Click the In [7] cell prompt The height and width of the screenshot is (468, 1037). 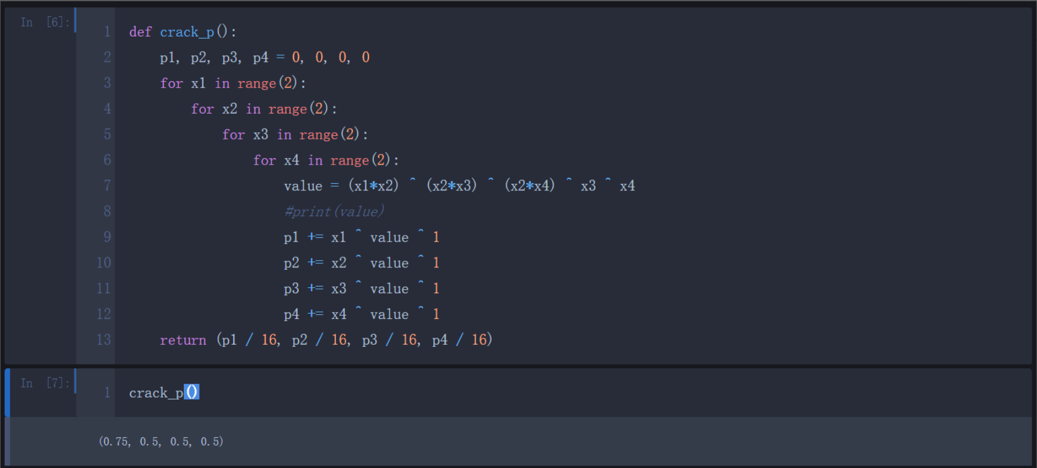pos(44,383)
